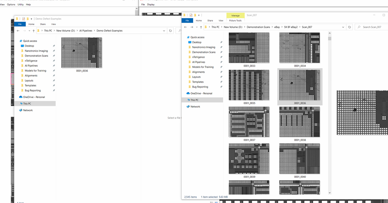Image resolution: width=388 pixels, height=203 pixels.
Task: Open the Share tab in Demo Defect Examples window
Action: click(43, 24)
